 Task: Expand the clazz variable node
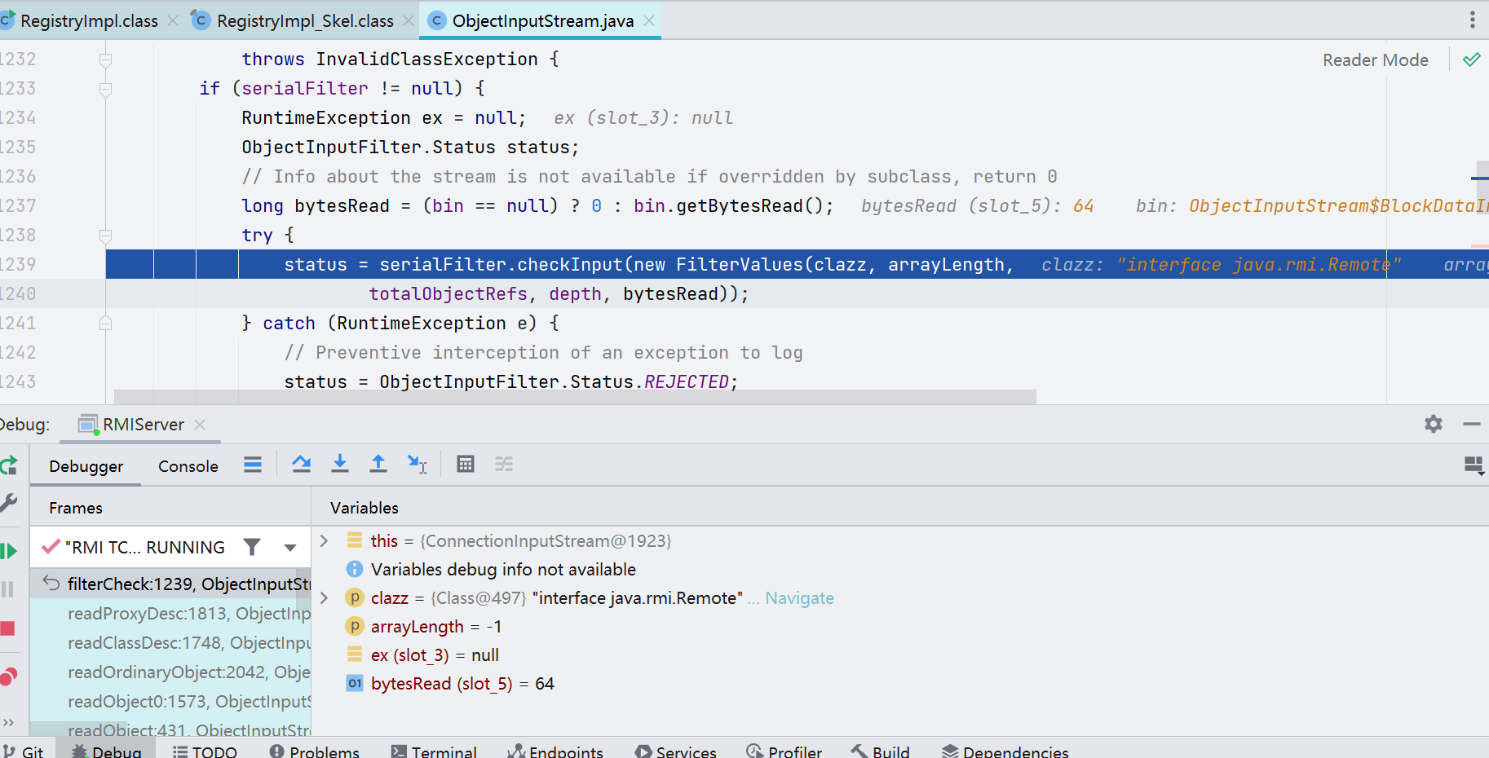pos(325,598)
